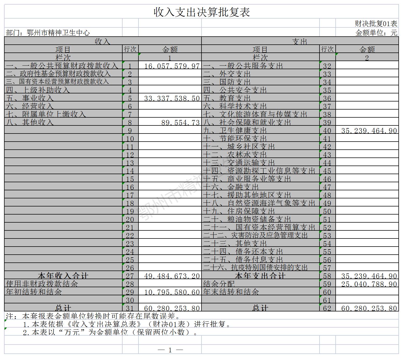Select the 粮油物资储备支出 cell

[260, 219]
